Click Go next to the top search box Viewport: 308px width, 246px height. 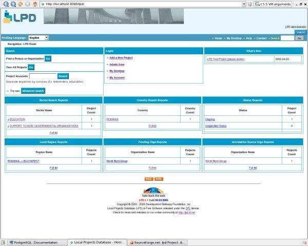299,38
